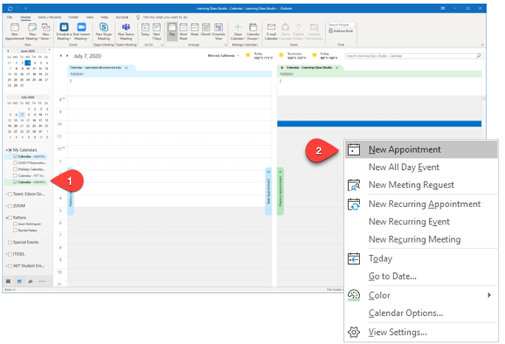The height and width of the screenshot is (344, 505).
Task: Select New All Day Event
Action: click(422, 167)
